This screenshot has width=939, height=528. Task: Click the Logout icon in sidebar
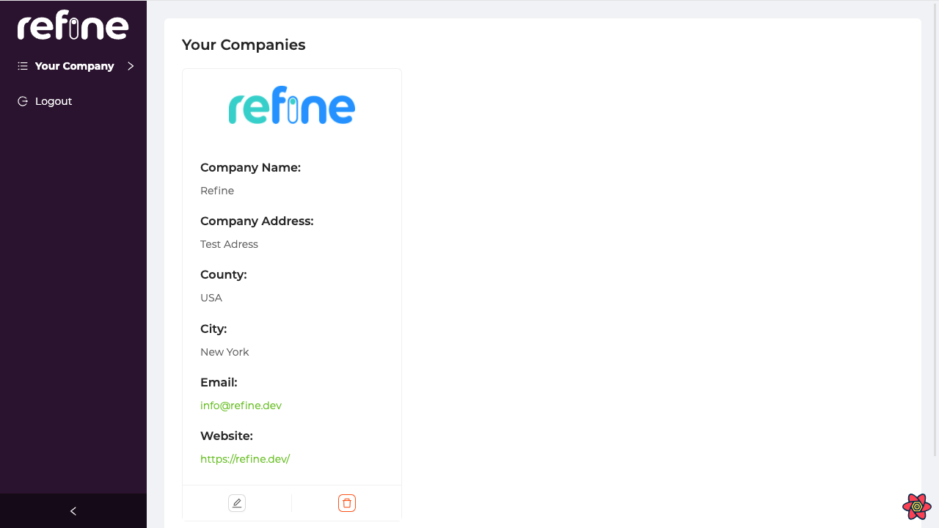[x=23, y=101]
